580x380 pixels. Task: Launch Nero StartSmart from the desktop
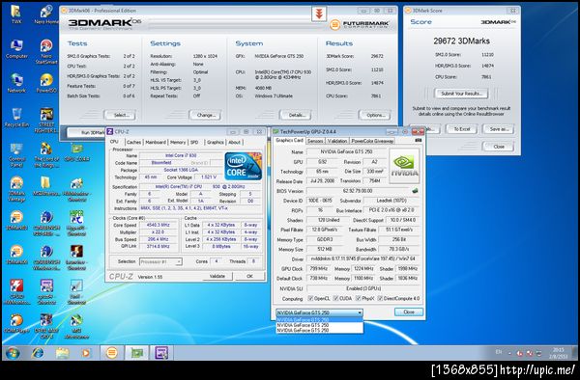point(46,52)
